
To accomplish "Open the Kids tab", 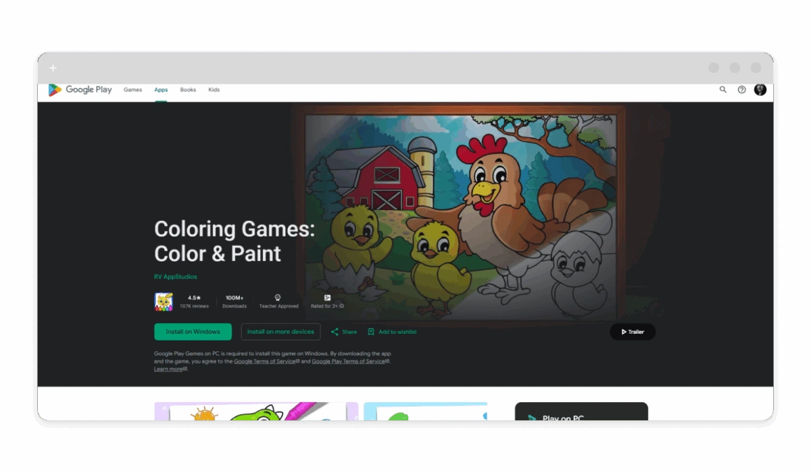I will [x=214, y=90].
